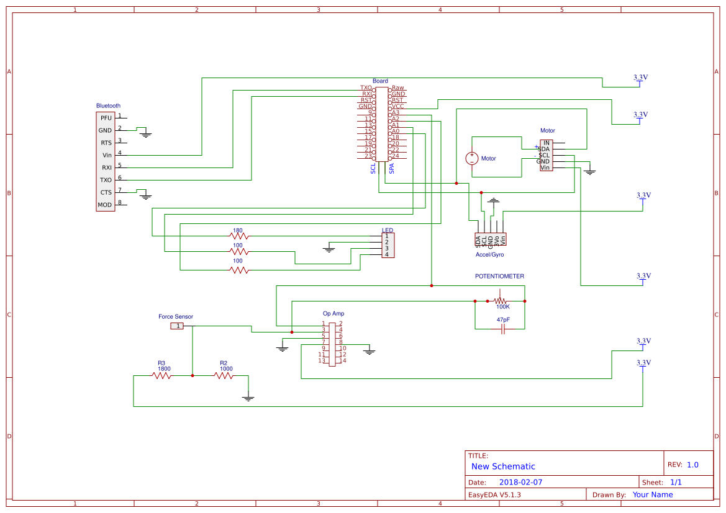
Task: Click the 3.3V power flag near Motor
Action: click(x=640, y=118)
